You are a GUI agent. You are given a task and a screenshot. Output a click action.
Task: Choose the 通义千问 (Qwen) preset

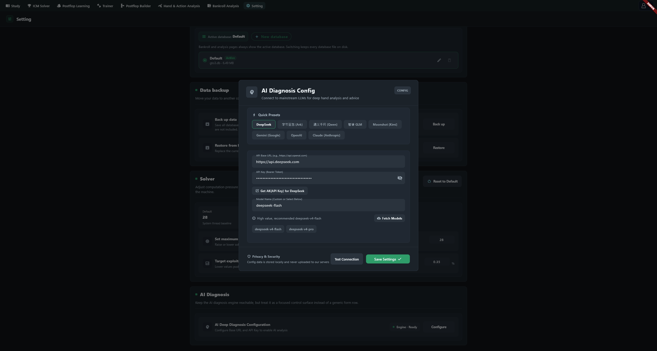click(325, 124)
